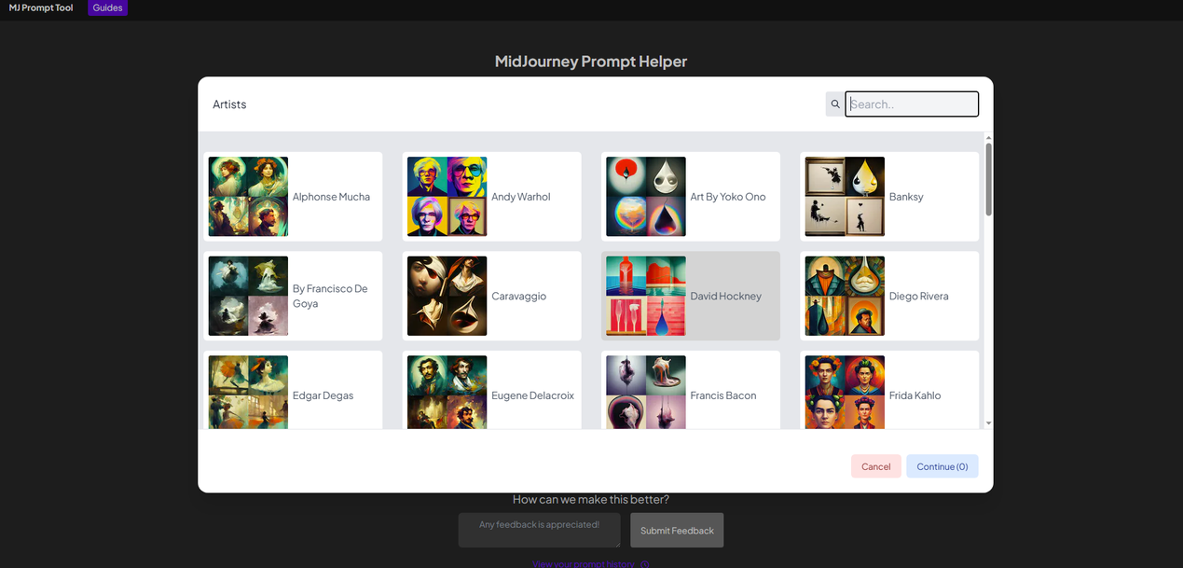
Task: Choose the artist name Frida Kahlo
Action: coord(915,395)
